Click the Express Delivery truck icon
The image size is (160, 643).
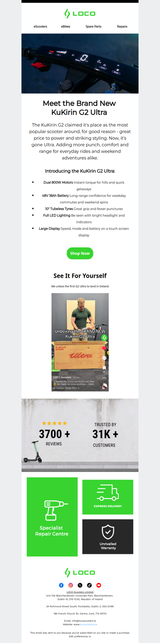108,493
